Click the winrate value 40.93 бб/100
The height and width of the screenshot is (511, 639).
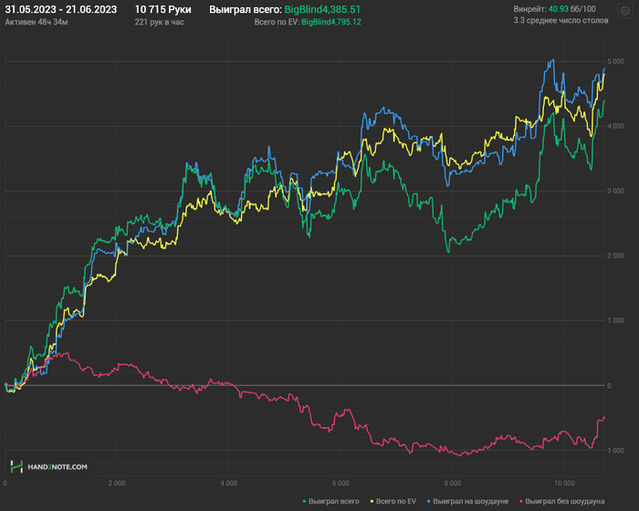click(572, 9)
